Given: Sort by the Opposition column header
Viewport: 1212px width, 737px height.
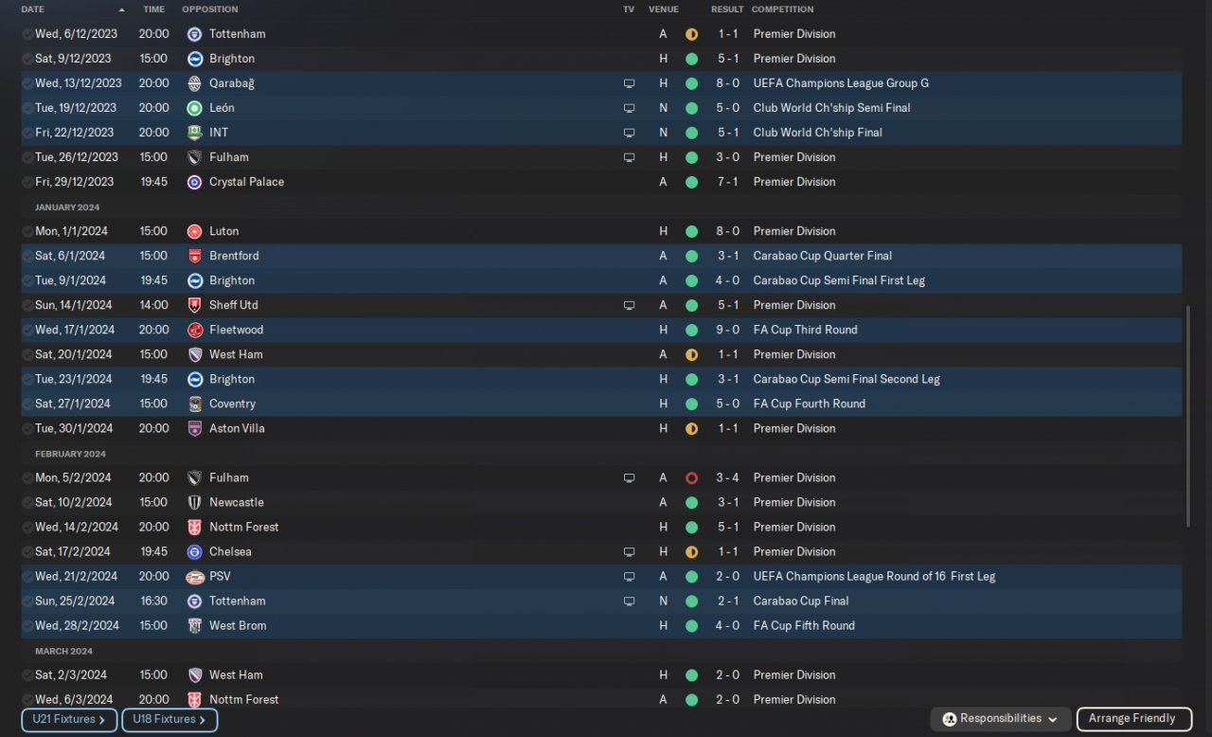Looking at the screenshot, I should pos(210,9).
